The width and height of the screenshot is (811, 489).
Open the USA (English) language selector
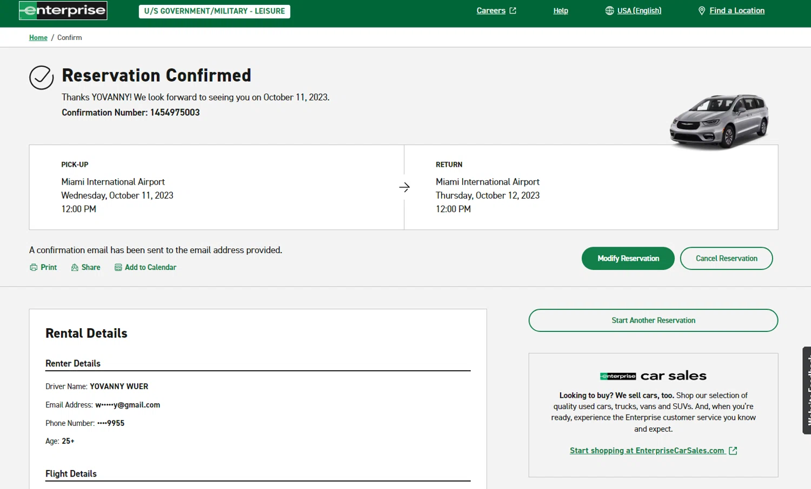tap(639, 11)
